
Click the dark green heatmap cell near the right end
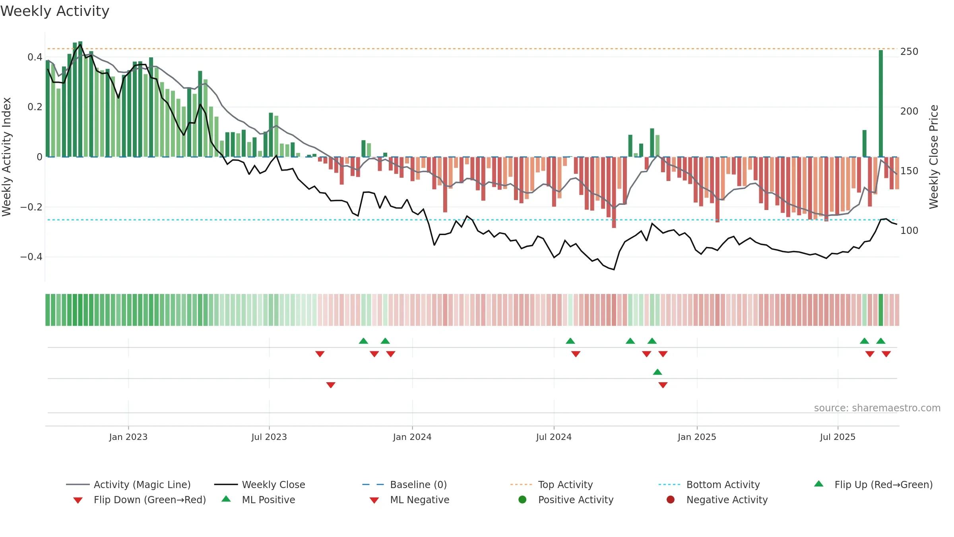[x=881, y=310]
